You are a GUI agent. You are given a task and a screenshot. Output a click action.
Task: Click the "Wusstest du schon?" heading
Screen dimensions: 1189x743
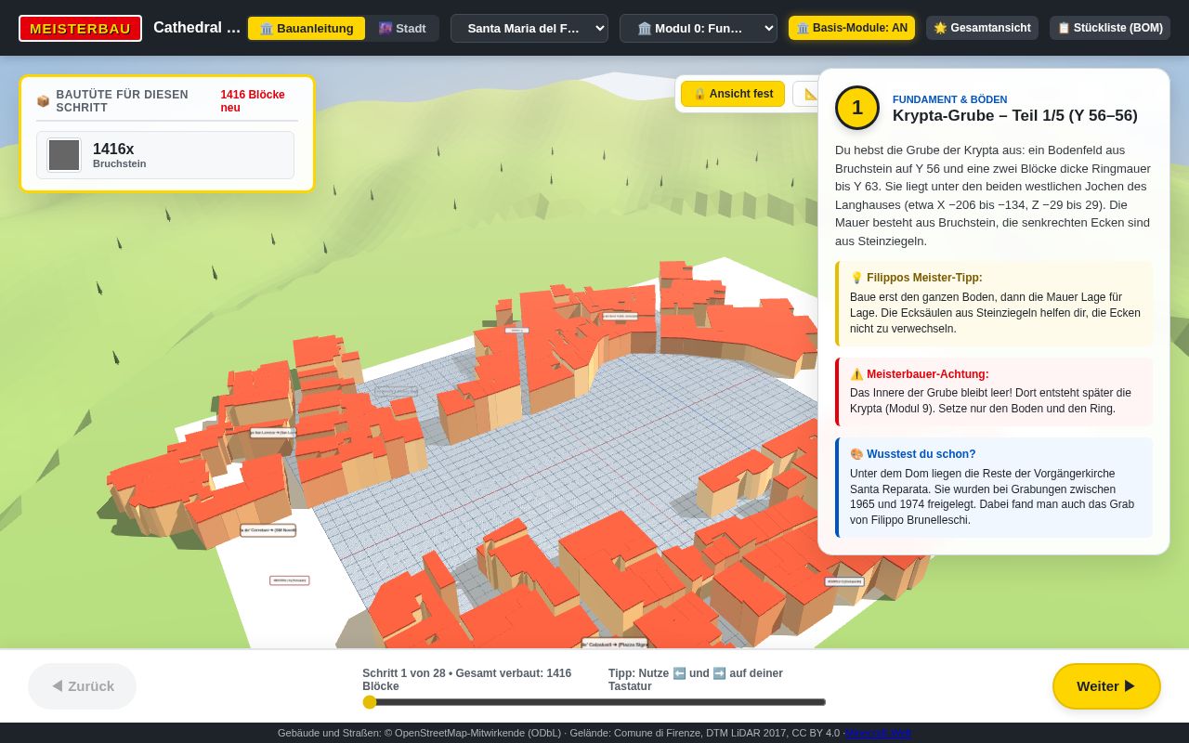(x=921, y=454)
